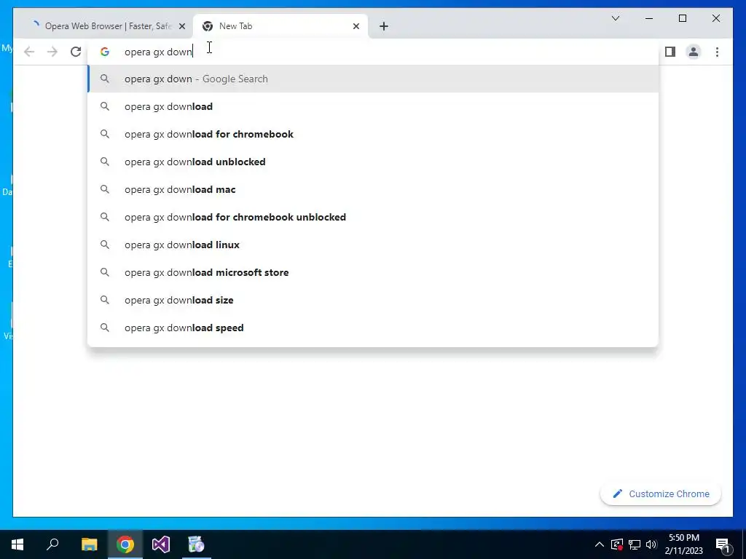Viewport: 746px width, 559px height.
Task: Open the Chrome side panel icon
Action: [x=670, y=52]
